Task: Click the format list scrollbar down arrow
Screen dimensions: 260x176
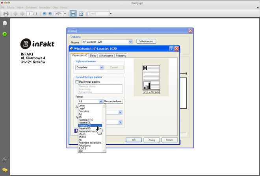Action: click(104, 151)
